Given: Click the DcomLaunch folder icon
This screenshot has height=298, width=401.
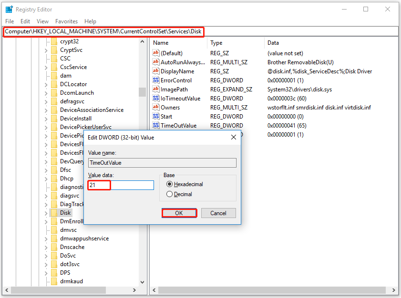Looking at the screenshot, I should click(54, 93).
